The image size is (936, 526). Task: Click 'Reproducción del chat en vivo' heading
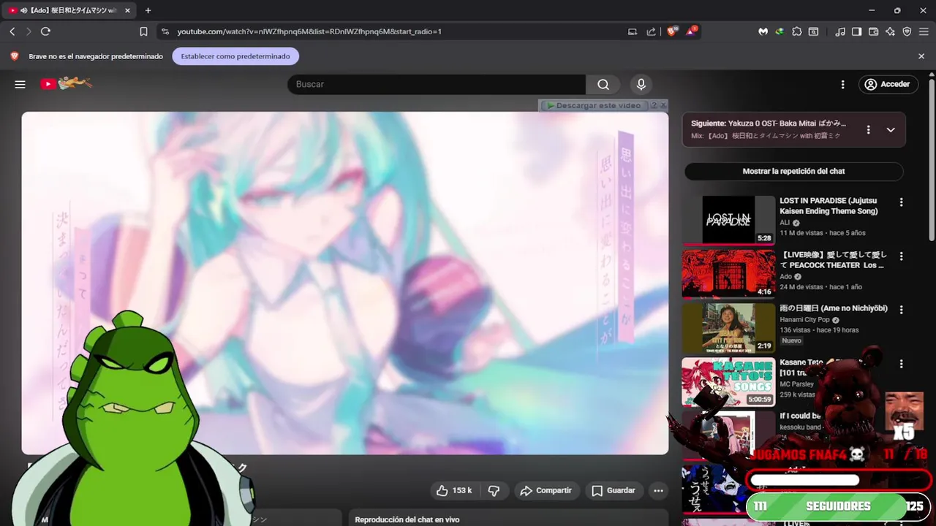(407, 519)
